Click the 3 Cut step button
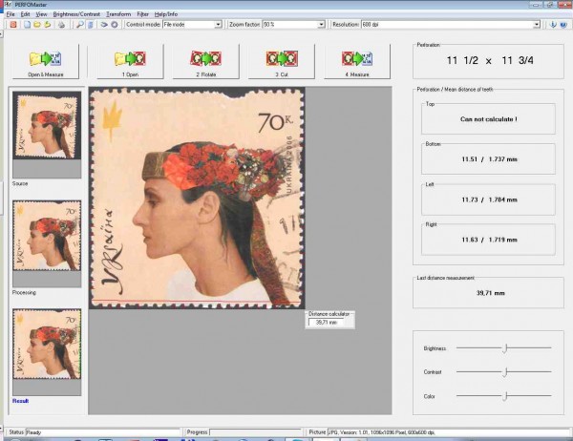The image size is (573, 441). coord(282,62)
